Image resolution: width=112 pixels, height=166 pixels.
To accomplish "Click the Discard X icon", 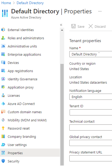I will [91, 26].
